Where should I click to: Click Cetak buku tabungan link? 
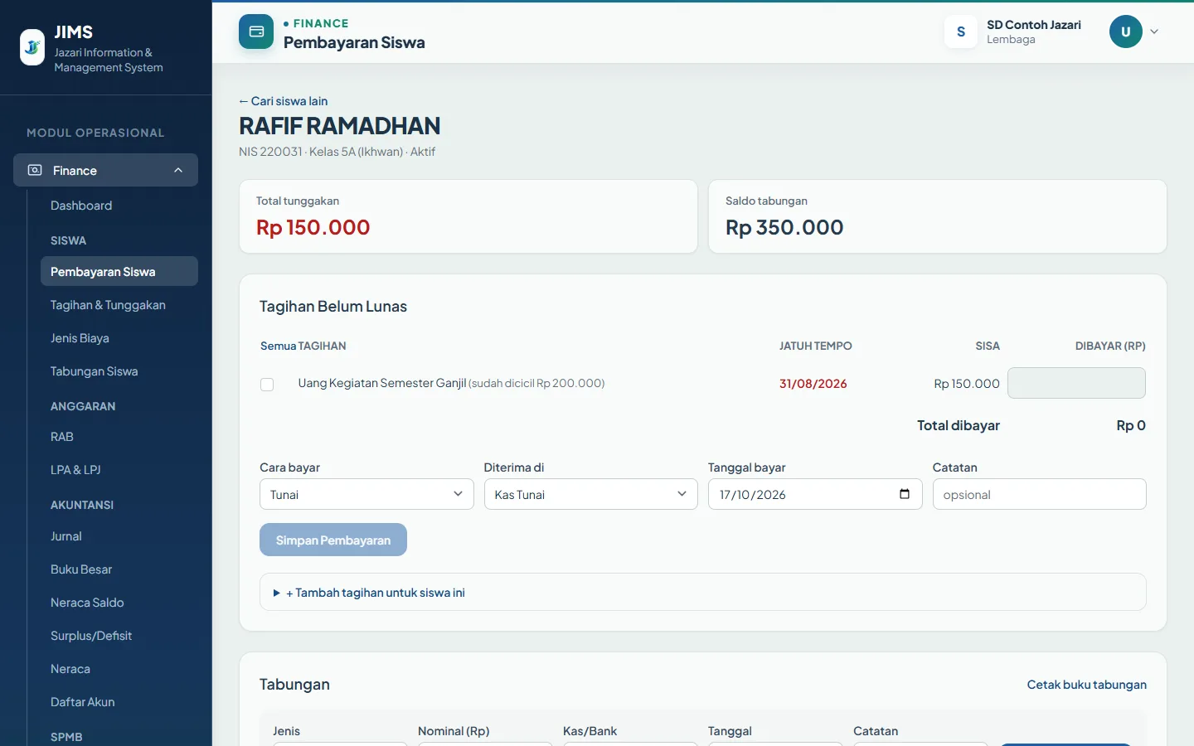pyautogui.click(x=1087, y=685)
